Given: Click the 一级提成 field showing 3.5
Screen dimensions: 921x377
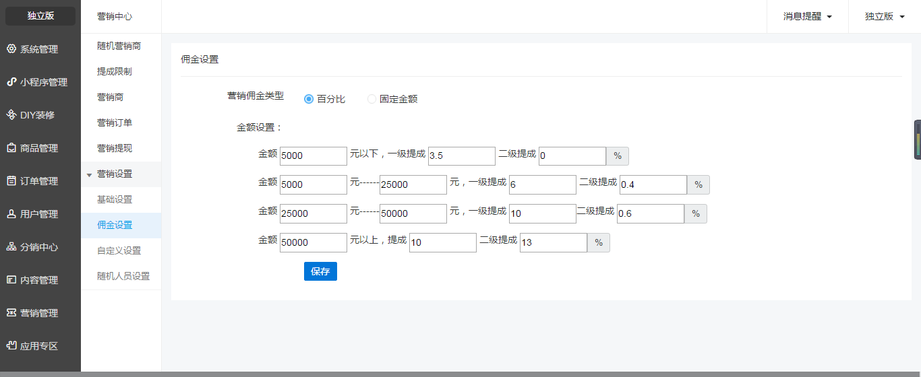Looking at the screenshot, I should point(462,156).
